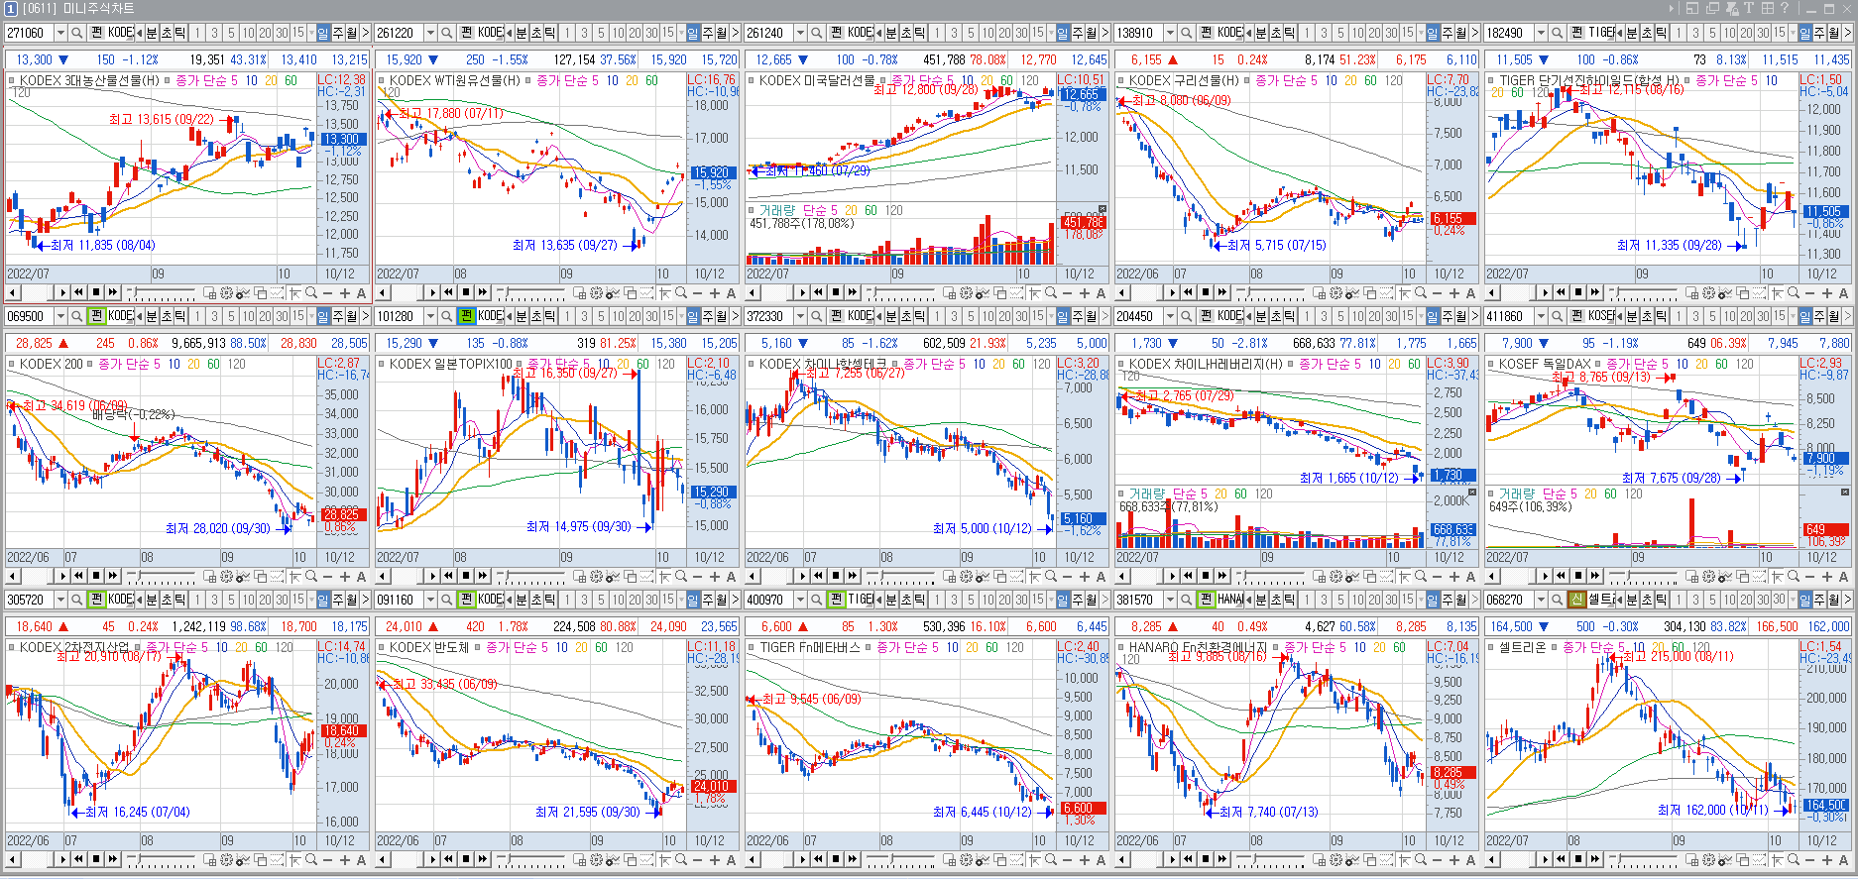Click rewind button under KODEX 차이나항셍테크 chart
1858x879 pixels.
tap(818, 576)
